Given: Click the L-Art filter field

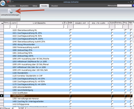Looking at the screenshot, I should tap(14, 27).
